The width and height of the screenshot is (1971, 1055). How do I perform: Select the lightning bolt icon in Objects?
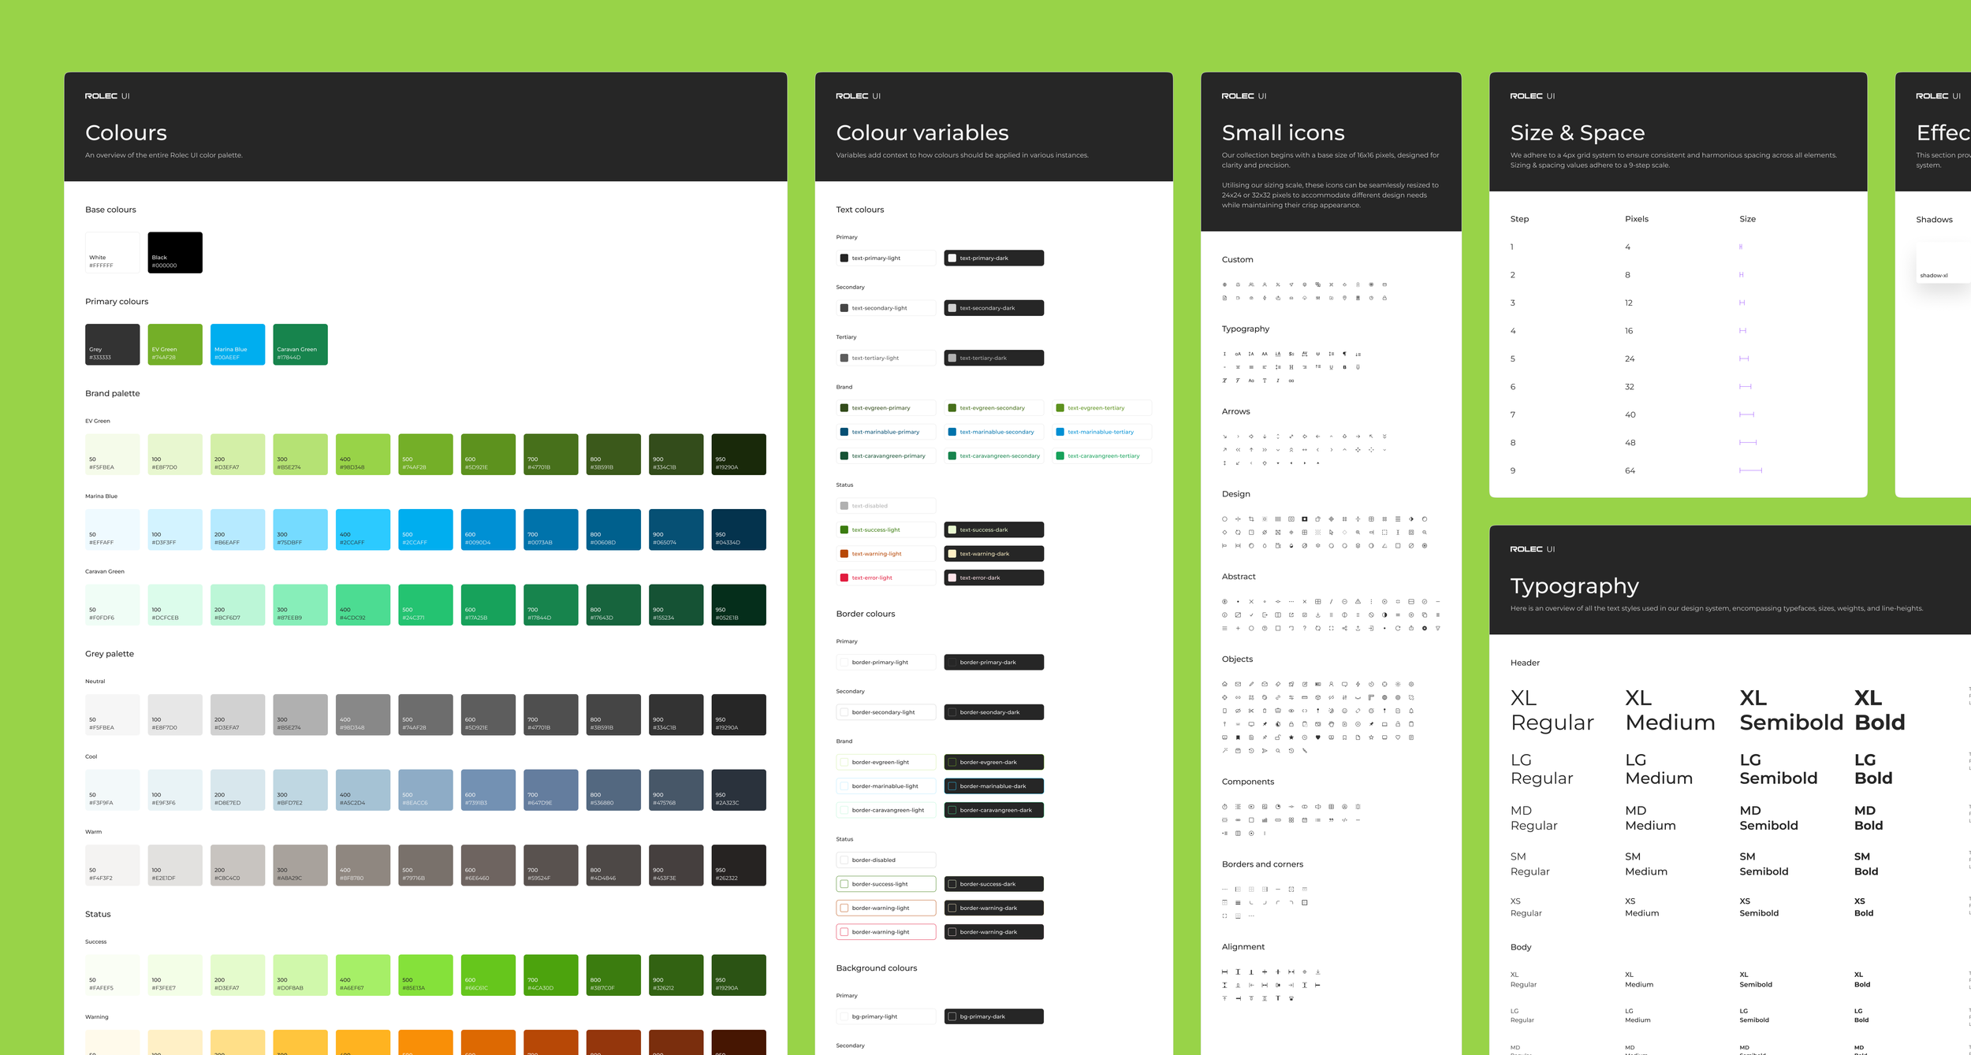click(1358, 684)
